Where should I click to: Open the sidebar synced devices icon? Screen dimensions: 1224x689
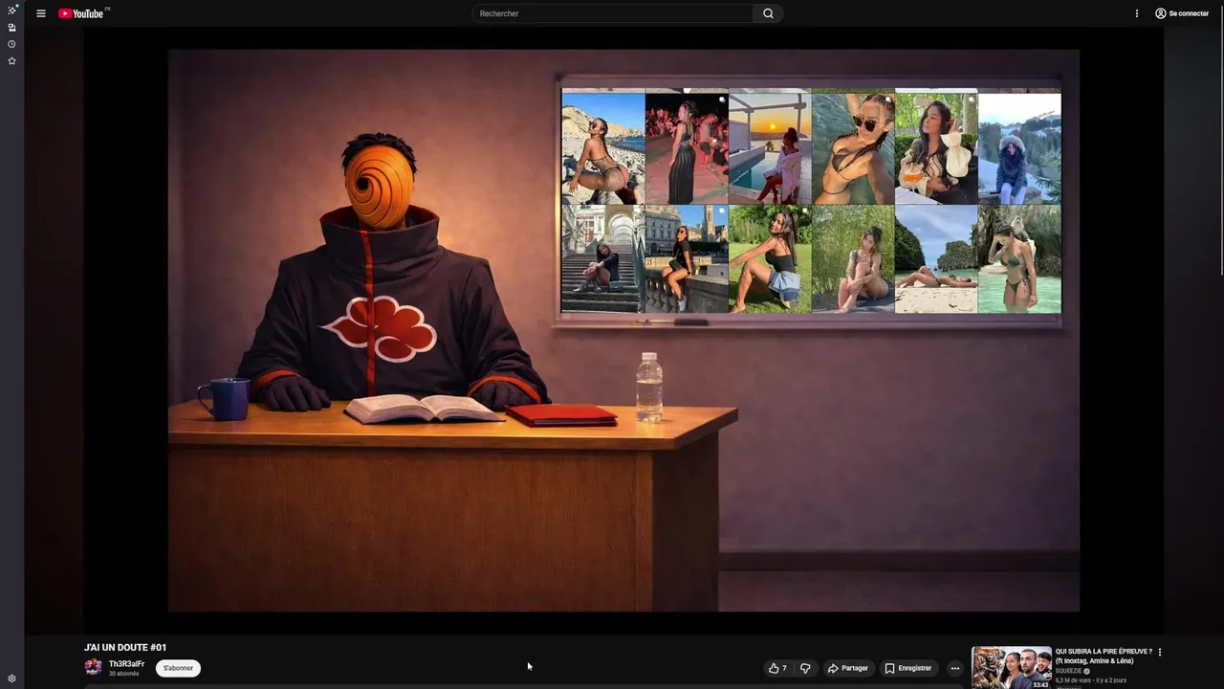[x=11, y=28]
